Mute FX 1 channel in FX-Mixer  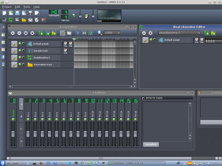pyautogui.click(x=28, y=119)
